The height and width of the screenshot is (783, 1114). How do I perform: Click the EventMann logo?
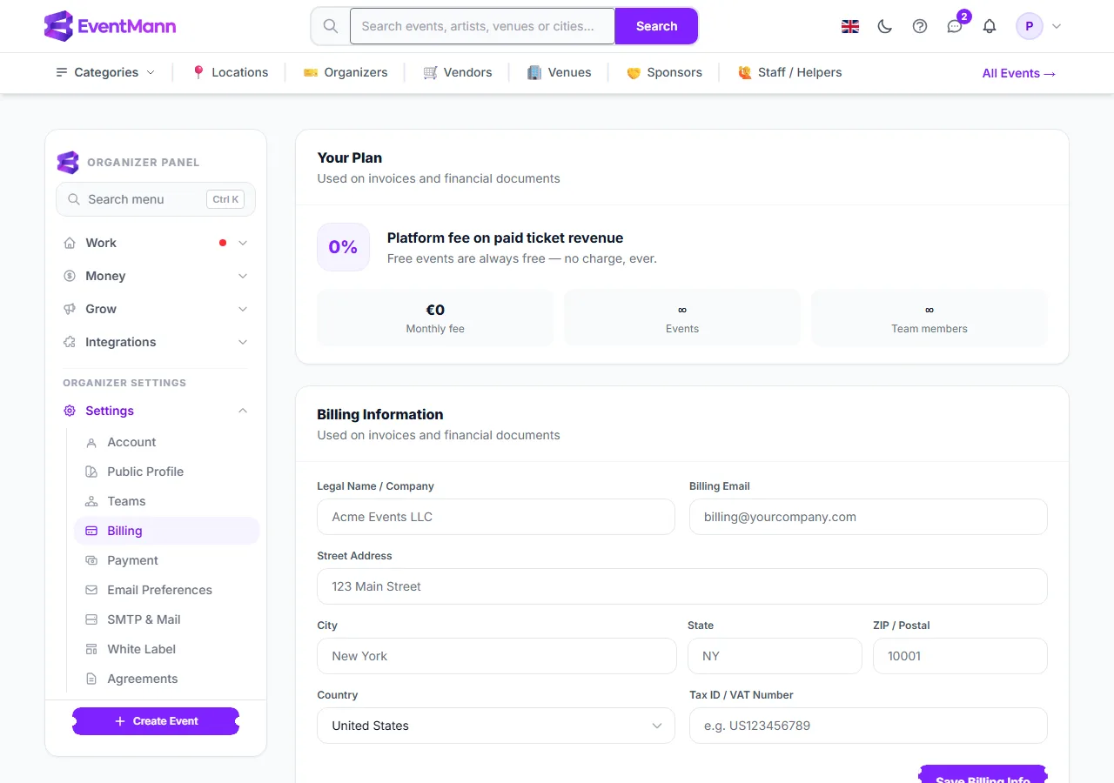point(110,26)
